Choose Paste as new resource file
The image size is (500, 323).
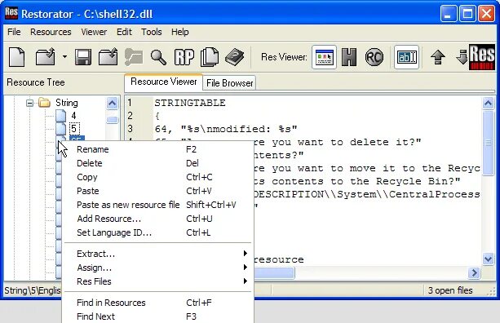pos(158,205)
